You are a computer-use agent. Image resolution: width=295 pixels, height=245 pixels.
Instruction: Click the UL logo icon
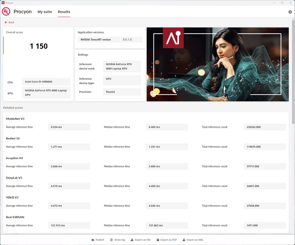pos(6,11)
